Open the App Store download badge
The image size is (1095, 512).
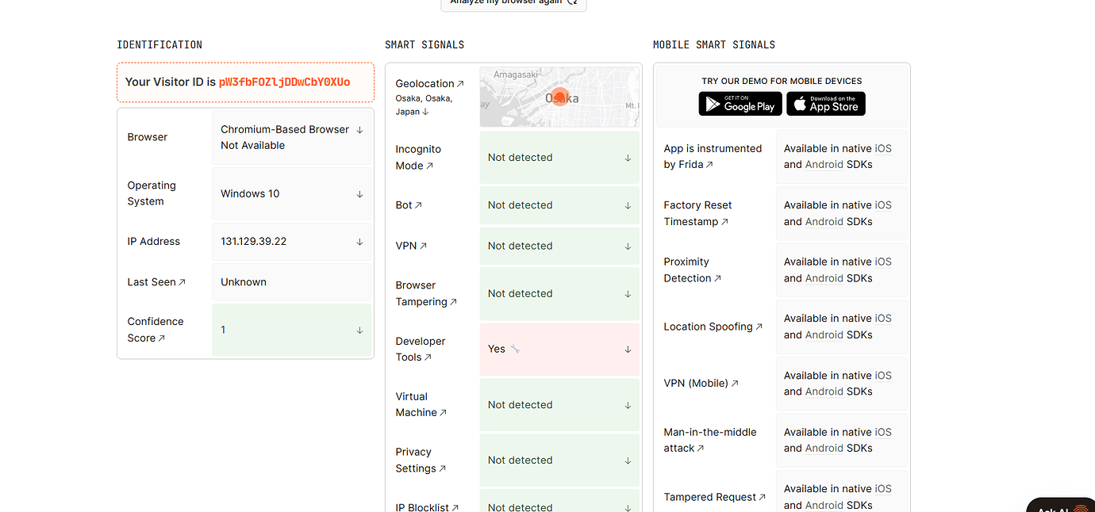point(826,104)
